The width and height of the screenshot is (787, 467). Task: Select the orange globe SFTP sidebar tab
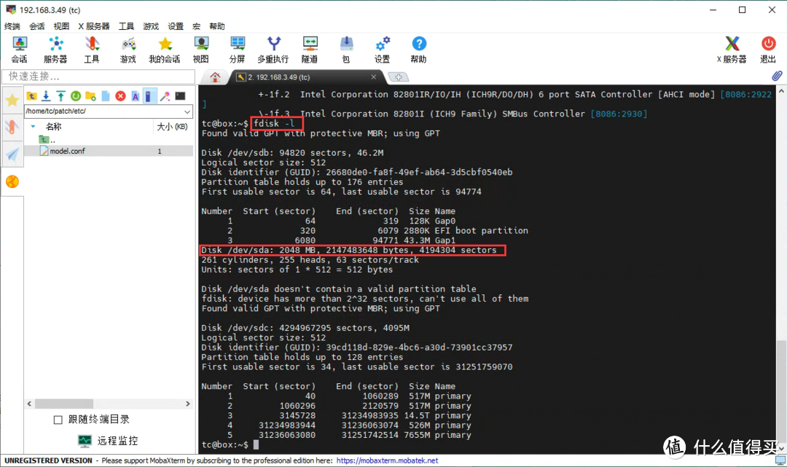point(12,181)
